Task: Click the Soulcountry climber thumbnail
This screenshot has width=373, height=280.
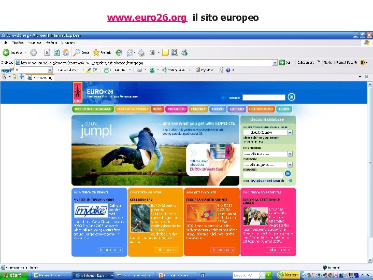Action: (x=140, y=218)
